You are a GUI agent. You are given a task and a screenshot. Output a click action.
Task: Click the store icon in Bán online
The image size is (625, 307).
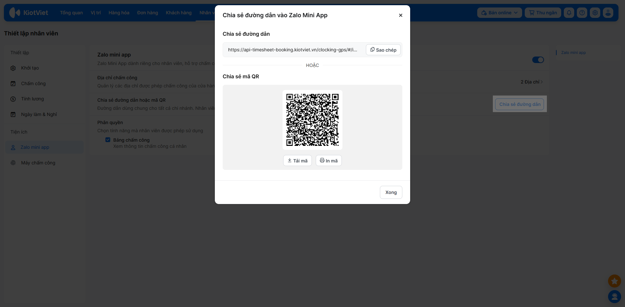484,13
